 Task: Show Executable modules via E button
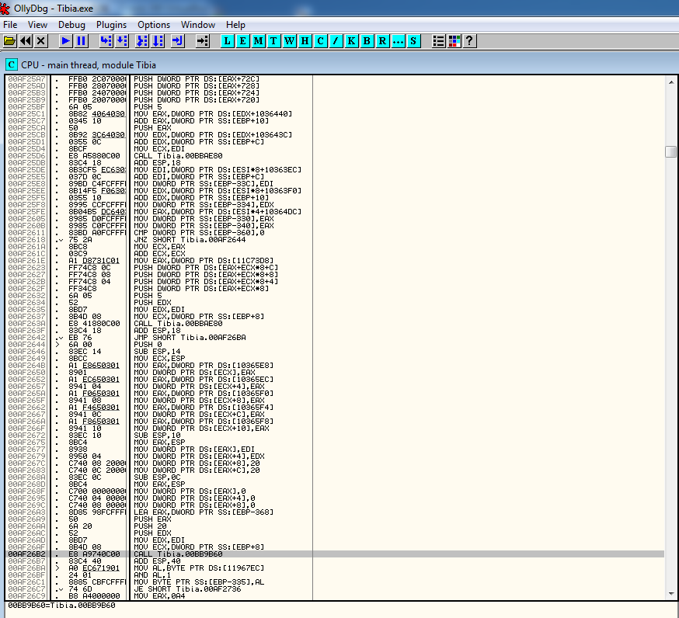point(243,41)
